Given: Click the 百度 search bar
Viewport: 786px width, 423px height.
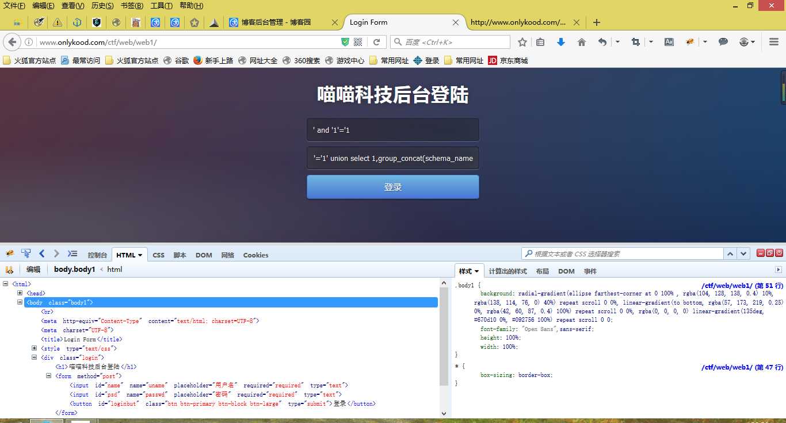Looking at the screenshot, I should [450, 42].
